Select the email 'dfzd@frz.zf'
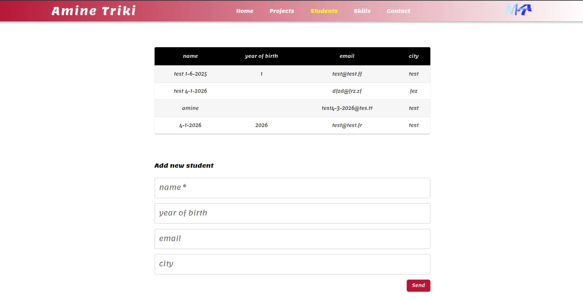The width and height of the screenshot is (583, 300). click(347, 91)
